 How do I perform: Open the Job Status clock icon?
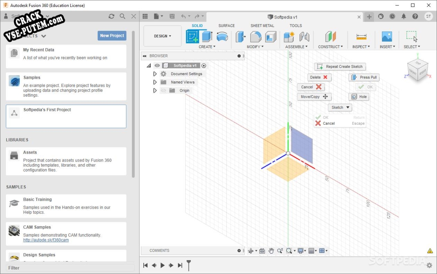pyautogui.click(x=392, y=16)
